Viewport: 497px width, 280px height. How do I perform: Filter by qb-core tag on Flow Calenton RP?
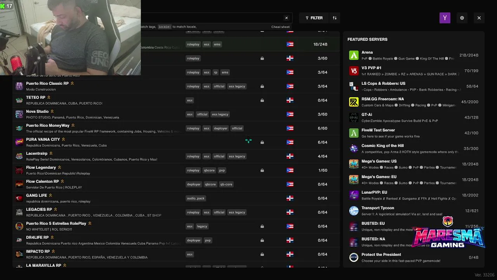click(x=226, y=184)
